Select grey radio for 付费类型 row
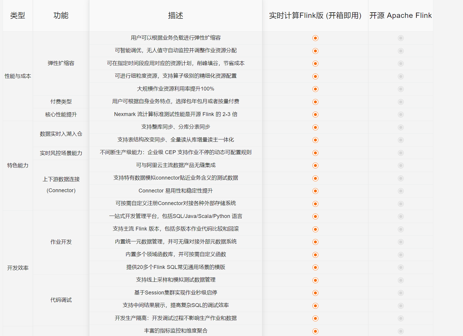This screenshot has height=336, width=463. point(401,102)
